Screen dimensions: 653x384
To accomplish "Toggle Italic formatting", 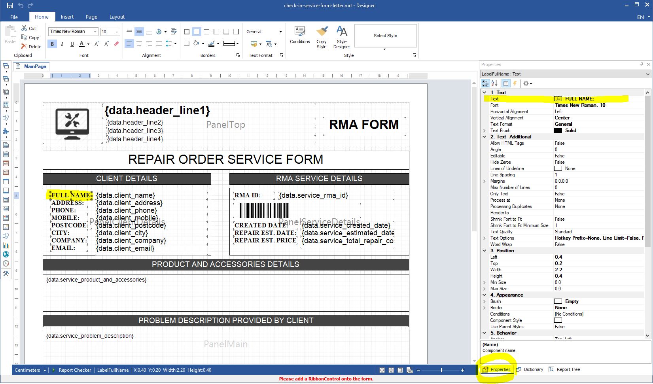I will 62,44.
